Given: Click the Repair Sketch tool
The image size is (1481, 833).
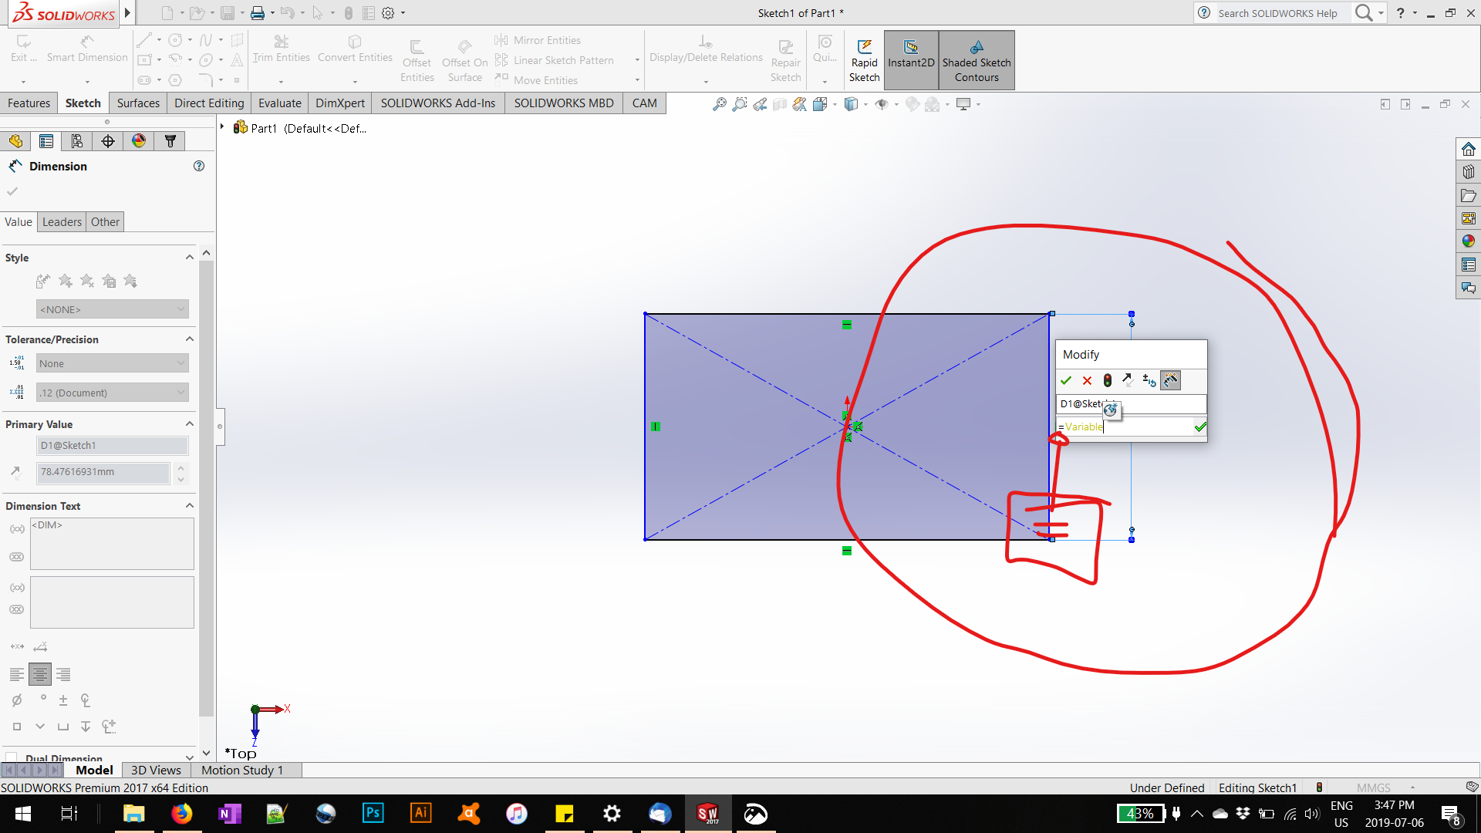Looking at the screenshot, I should click(x=785, y=59).
